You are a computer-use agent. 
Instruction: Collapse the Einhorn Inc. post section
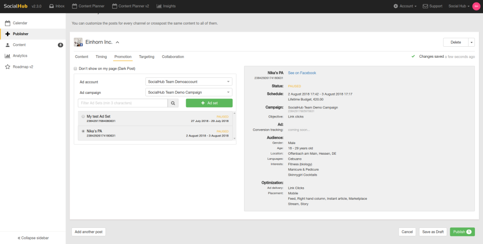click(117, 42)
